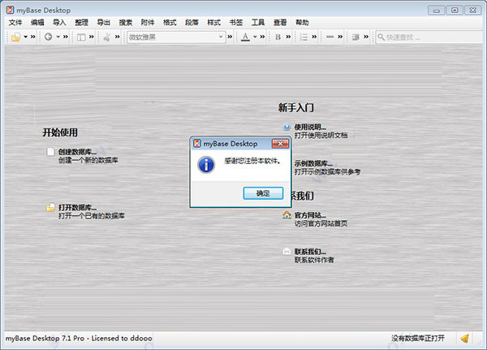The image size is (487, 350).
Task: Open the 格式 menu
Action: (170, 23)
